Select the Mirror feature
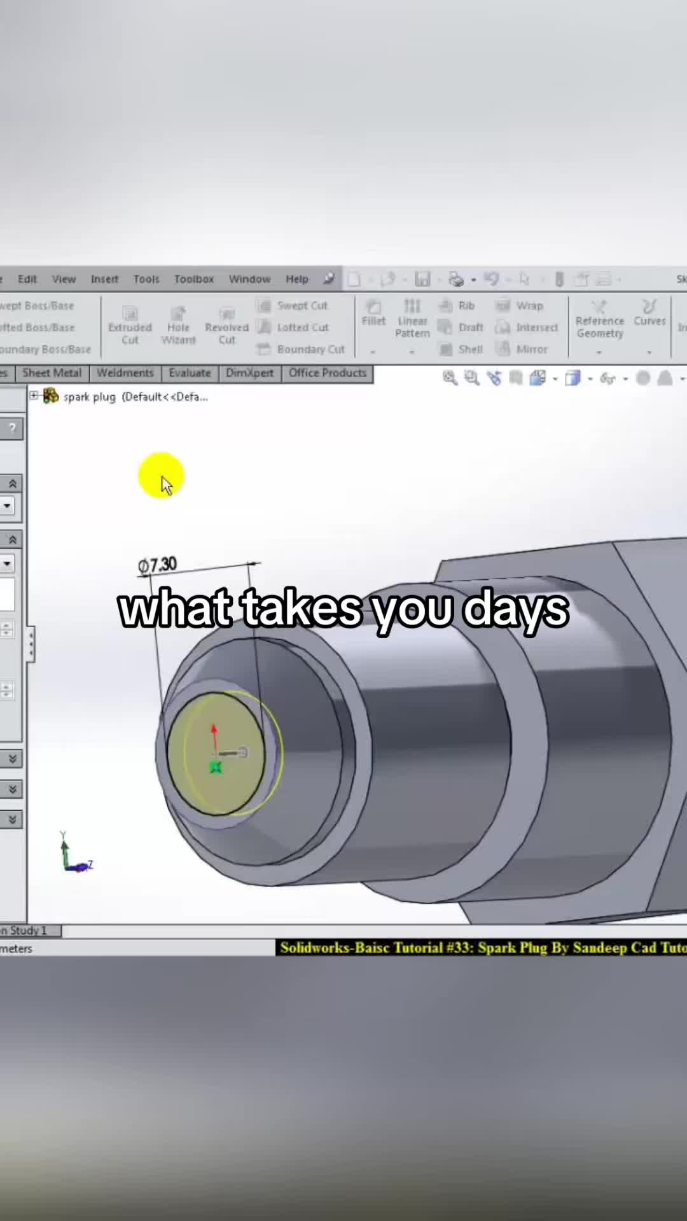This screenshot has width=687, height=1221. 522,349
